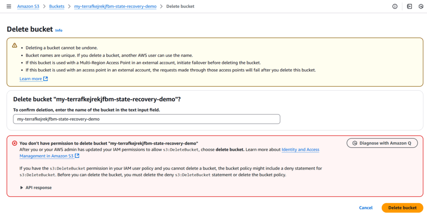Click the orange Delete bucket button
427x217 pixels.
click(x=402, y=208)
